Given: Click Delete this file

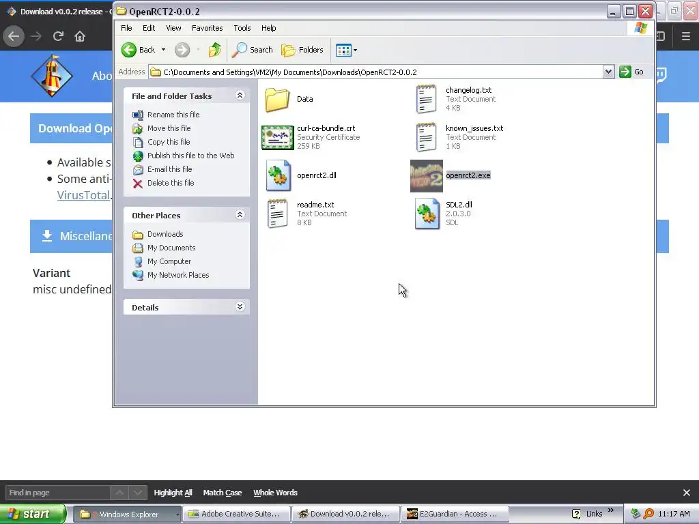Looking at the screenshot, I should tap(171, 183).
